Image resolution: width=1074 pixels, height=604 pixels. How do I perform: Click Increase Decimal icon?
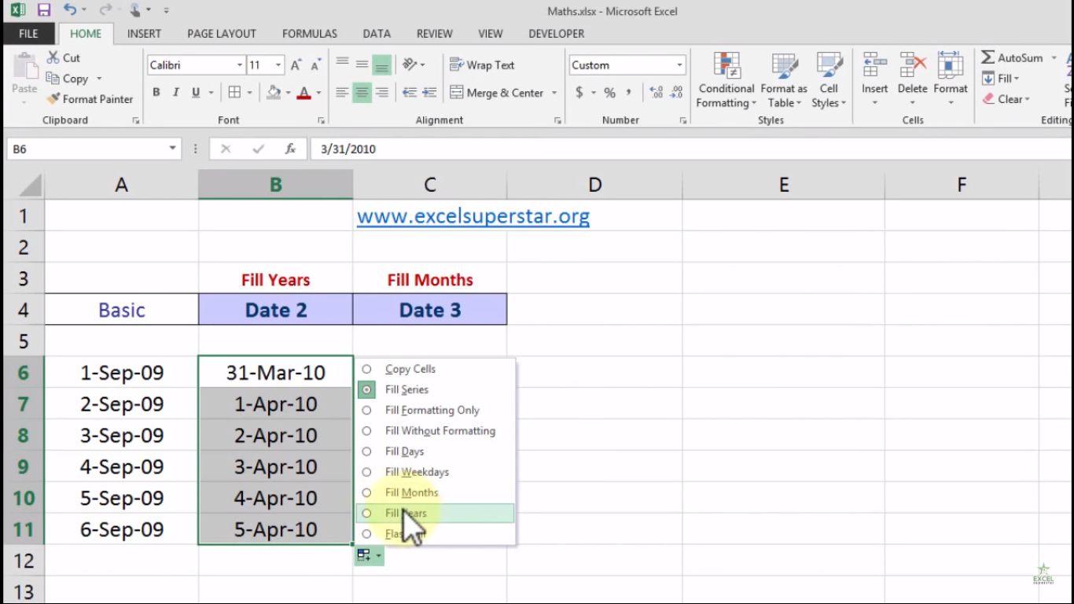[x=657, y=92]
